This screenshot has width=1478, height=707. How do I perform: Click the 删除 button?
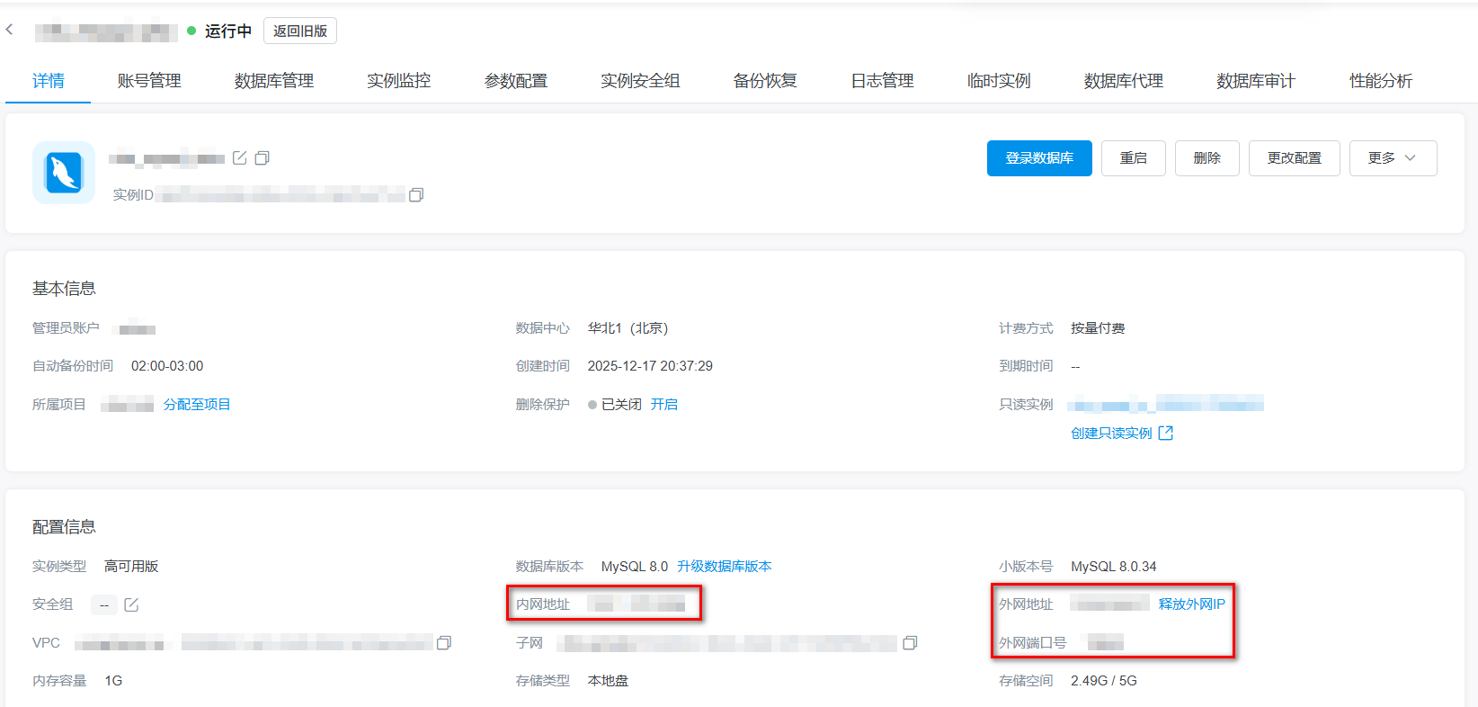[1207, 158]
